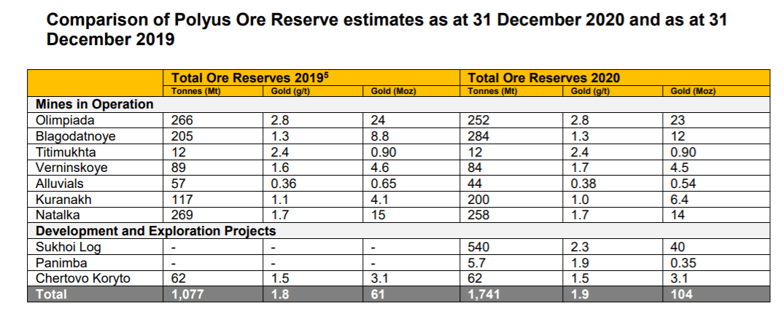
Task: Select the 'Sukhoi Log' row label
Action: 68,247
